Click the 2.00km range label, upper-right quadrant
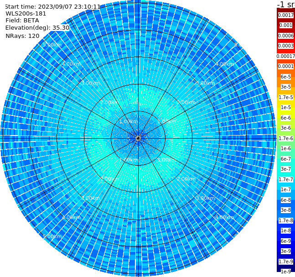Screen dimensions: 295x277 [186, 102]
